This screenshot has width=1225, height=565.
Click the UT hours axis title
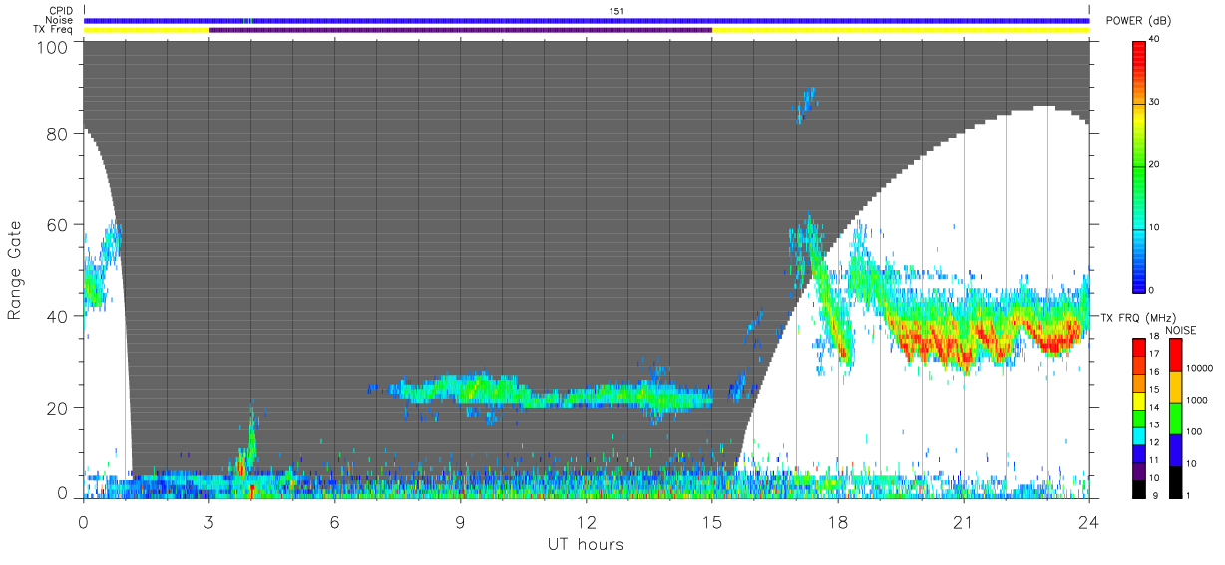pyautogui.click(x=586, y=544)
